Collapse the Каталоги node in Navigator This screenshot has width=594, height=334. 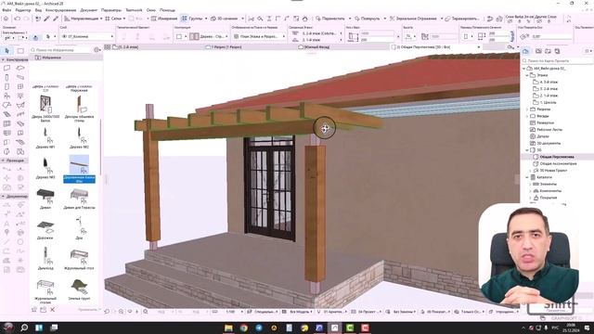click(x=527, y=177)
